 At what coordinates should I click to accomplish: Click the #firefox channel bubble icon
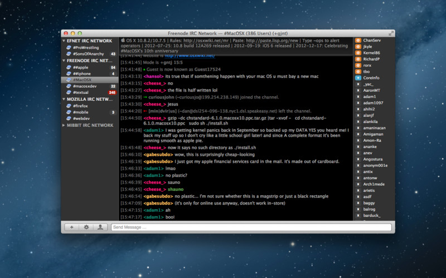click(x=69, y=106)
